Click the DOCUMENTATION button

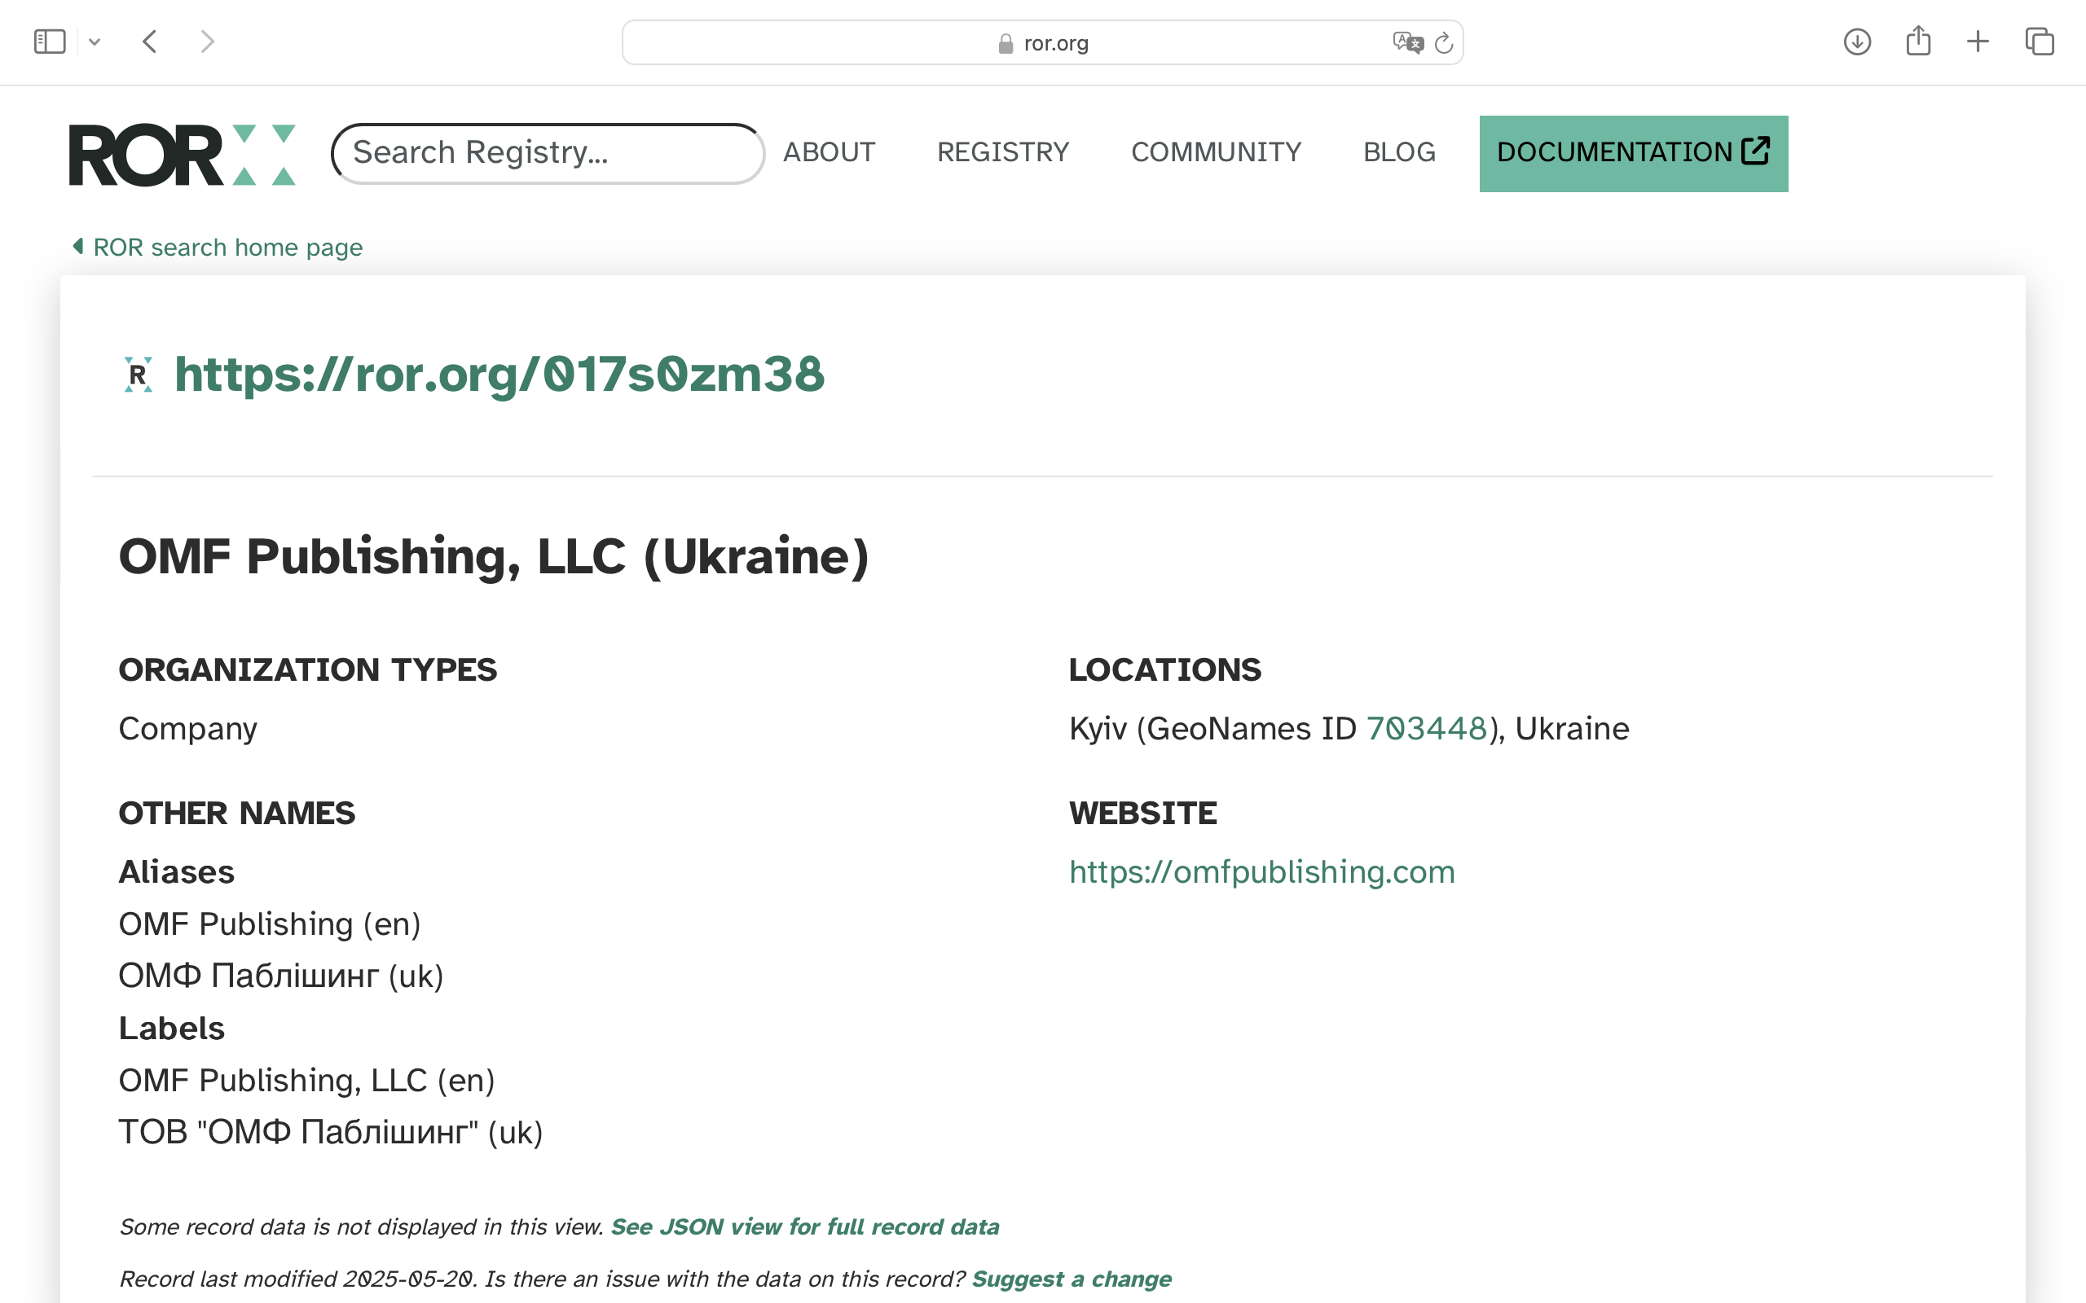coord(1633,152)
